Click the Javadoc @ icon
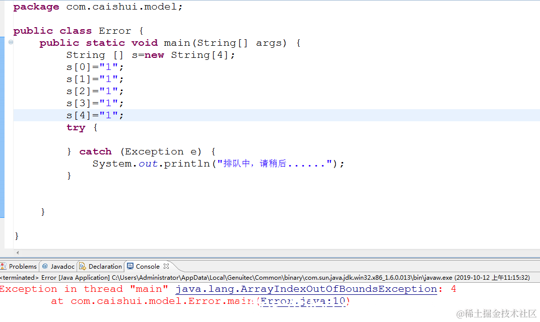This screenshot has width=540, height=322. tap(45, 266)
